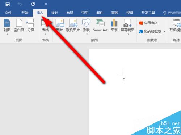This screenshot has height=135, width=181.
Task: Expand the 屏幕截图 screenshot dropdown arrow
Action: 128,34
